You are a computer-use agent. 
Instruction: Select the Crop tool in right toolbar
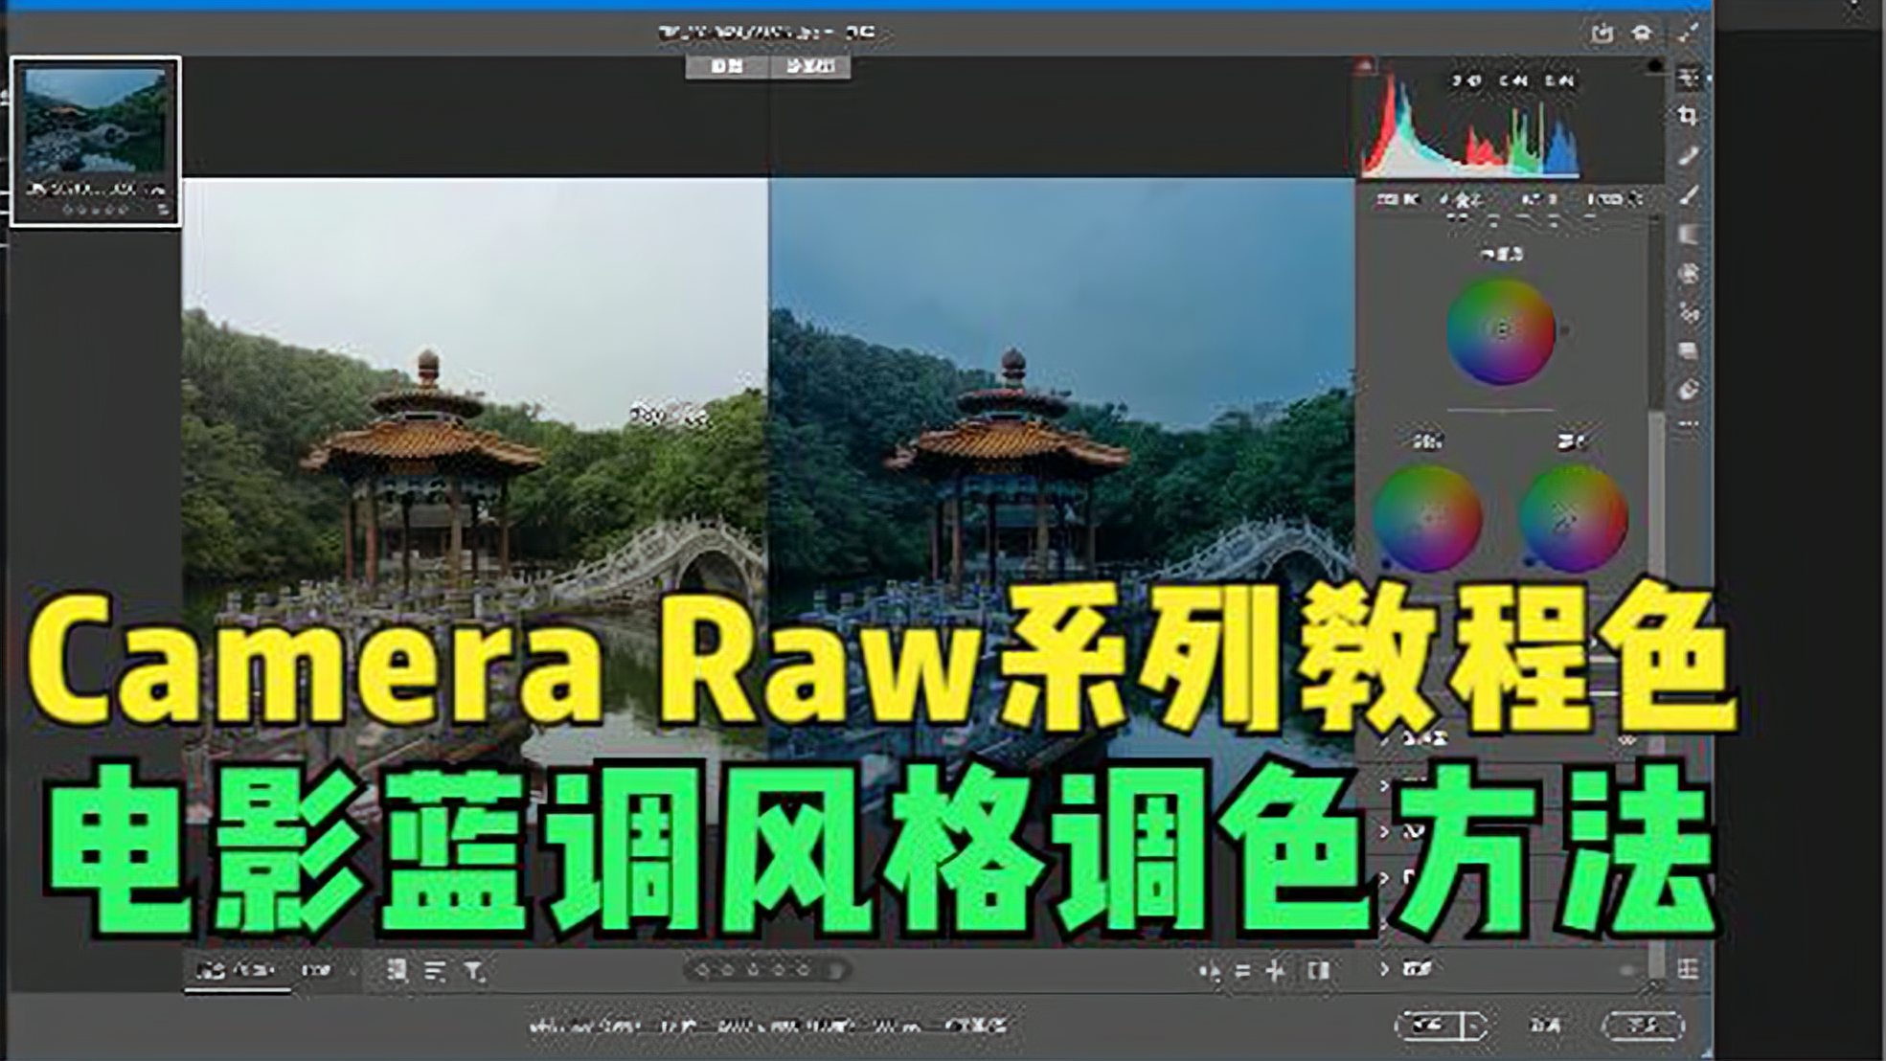point(1689,117)
